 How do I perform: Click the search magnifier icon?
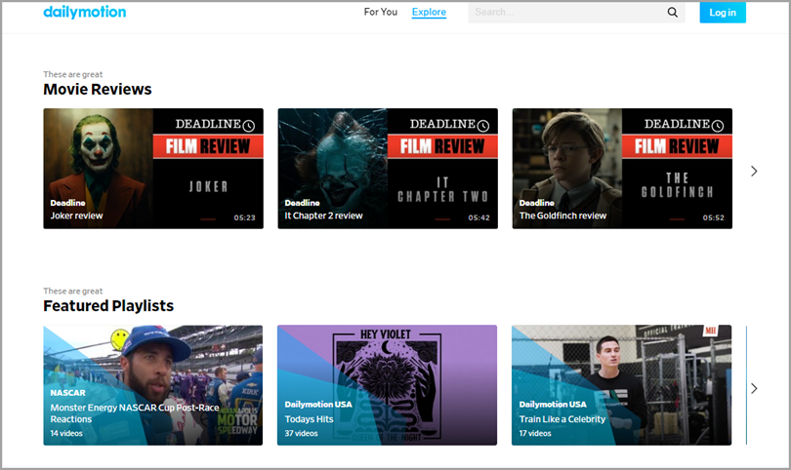point(673,12)
